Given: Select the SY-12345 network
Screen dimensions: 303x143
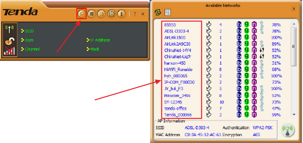Looking at the screenshot, I should point(173,102).
